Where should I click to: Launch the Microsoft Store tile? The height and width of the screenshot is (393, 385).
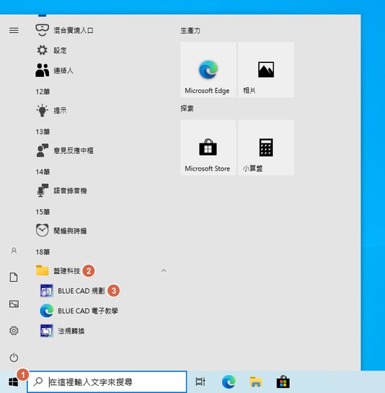[208, 148]
